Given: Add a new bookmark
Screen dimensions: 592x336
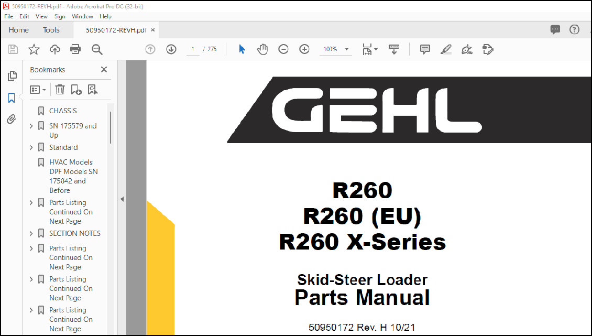Looking at the screenshot, I should click(x=76, y=90).
